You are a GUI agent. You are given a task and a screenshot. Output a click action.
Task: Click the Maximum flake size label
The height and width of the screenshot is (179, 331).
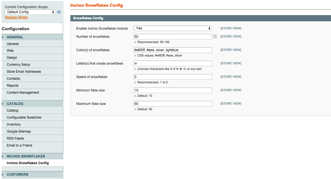coord(91,103)
